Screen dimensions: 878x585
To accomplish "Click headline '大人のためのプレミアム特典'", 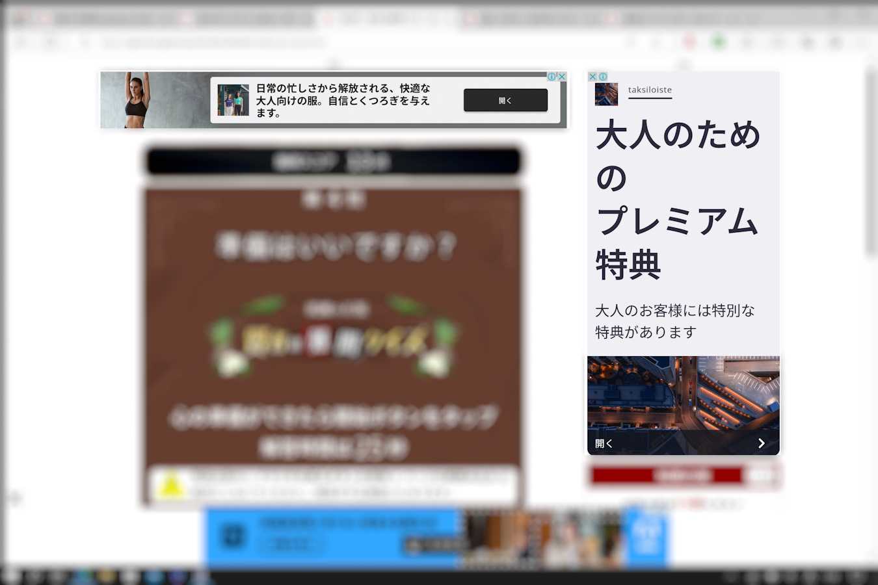I will coord(678,199).
